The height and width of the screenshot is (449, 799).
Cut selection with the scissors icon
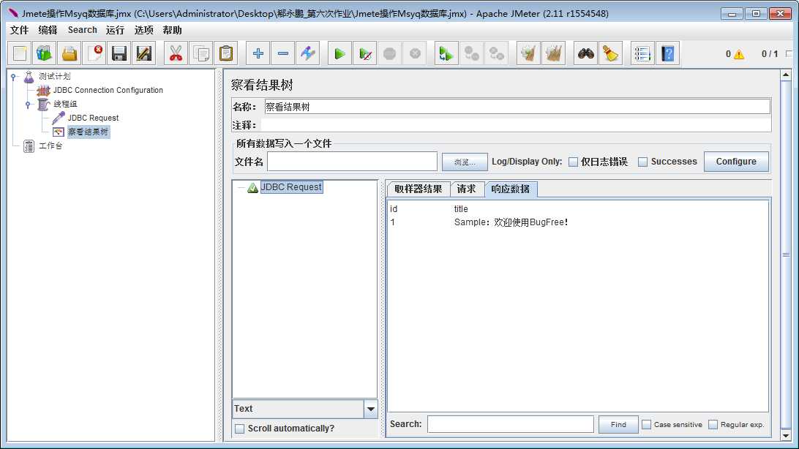click(176, 53)
